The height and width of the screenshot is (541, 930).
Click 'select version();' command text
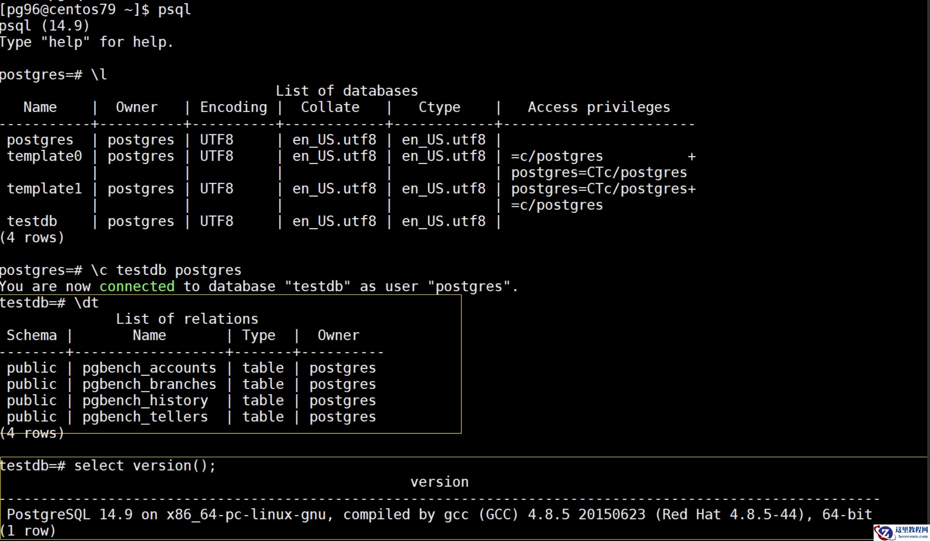[145, 465]
